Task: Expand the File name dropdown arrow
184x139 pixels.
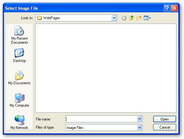Action: click(x=140, y=119)
